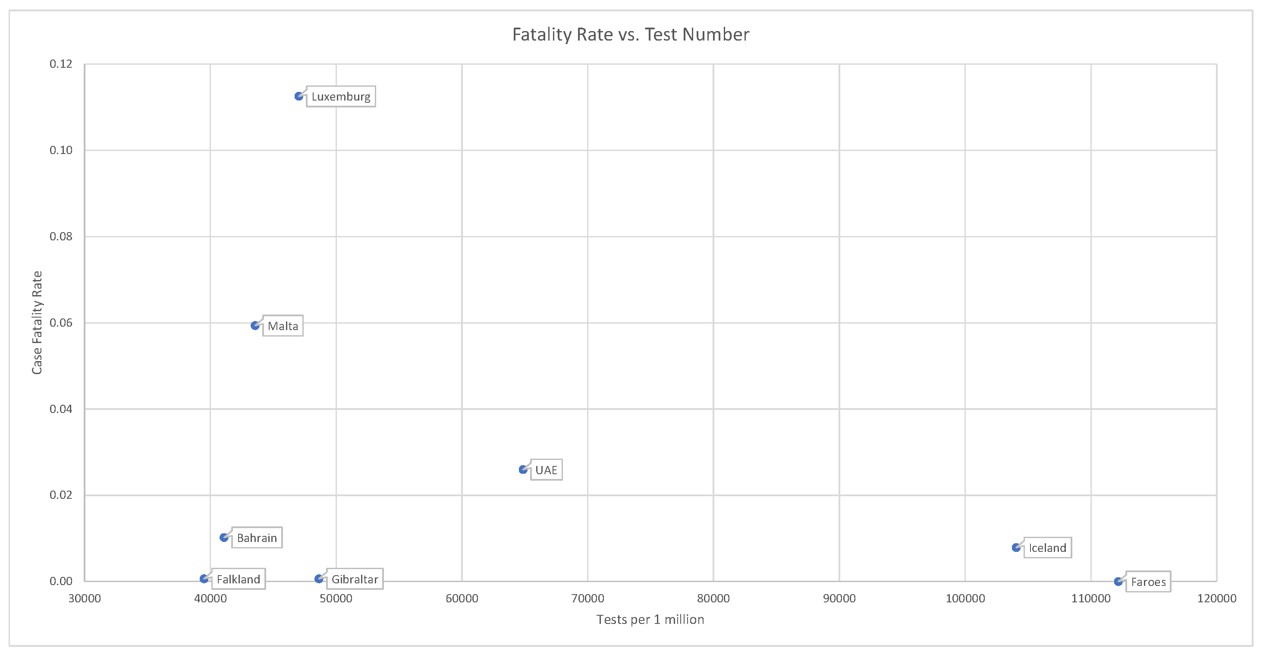Click the 70000 horizontal axis label
The image size is (1266, 658).
587,598
